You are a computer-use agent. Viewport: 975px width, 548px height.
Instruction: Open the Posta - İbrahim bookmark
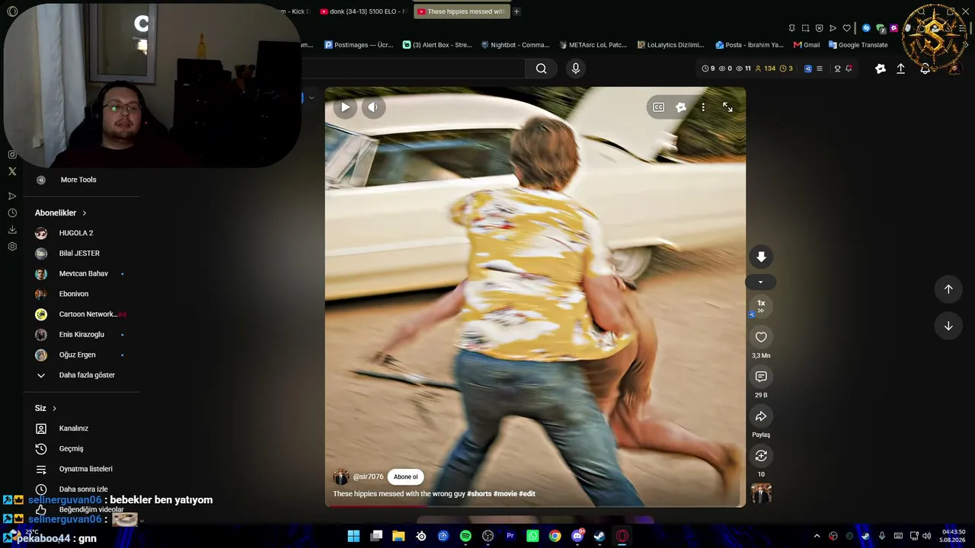[749, 45]
